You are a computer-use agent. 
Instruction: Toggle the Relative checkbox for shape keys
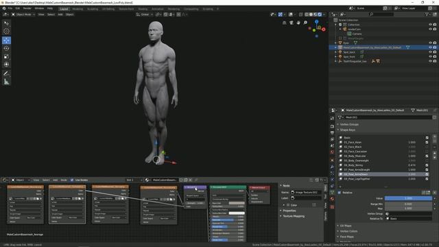[x=340, y=193]
